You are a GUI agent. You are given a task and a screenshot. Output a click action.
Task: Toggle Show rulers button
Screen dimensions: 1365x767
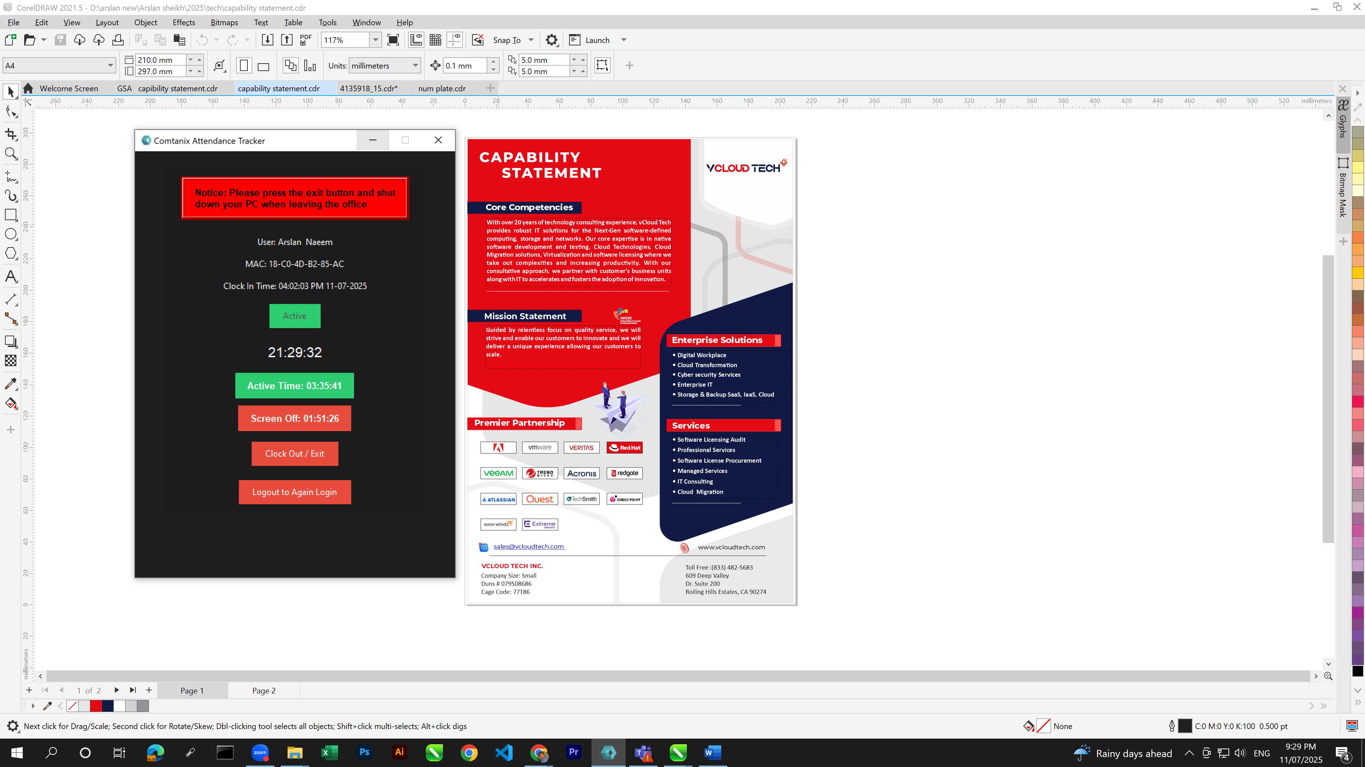click(416, 40)
